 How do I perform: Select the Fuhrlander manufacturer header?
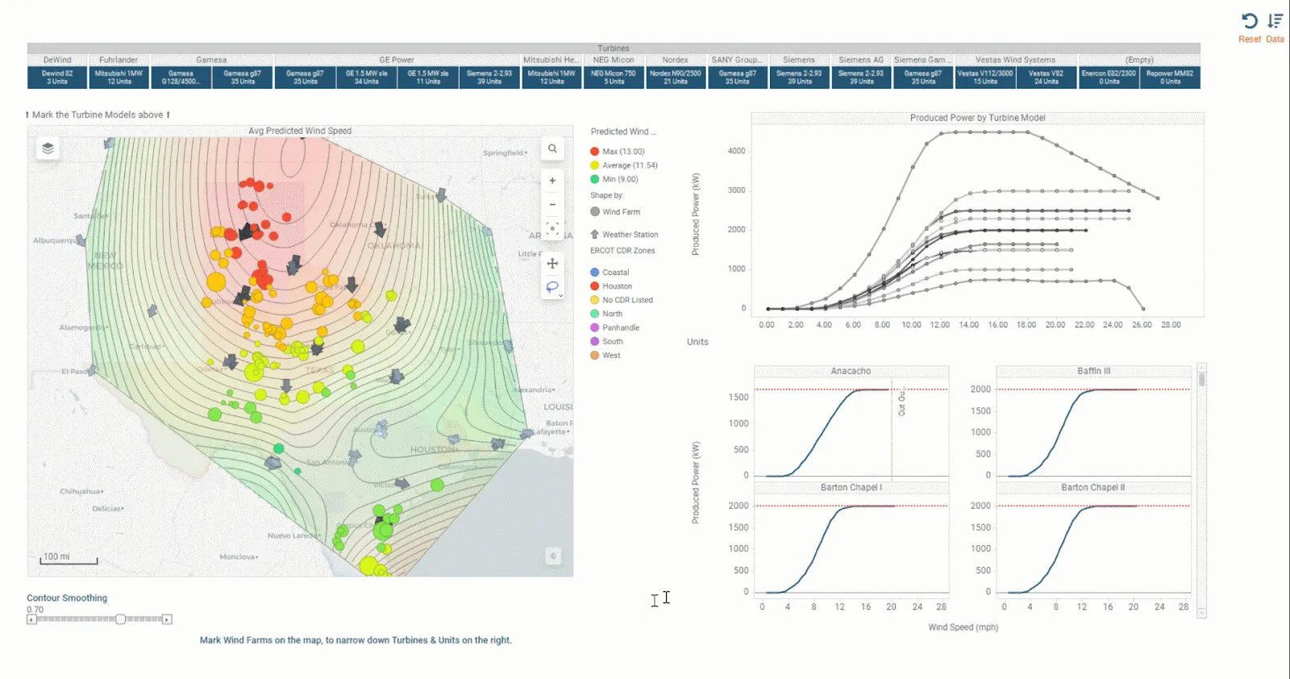pyautogui.click(x=119, y=60)
